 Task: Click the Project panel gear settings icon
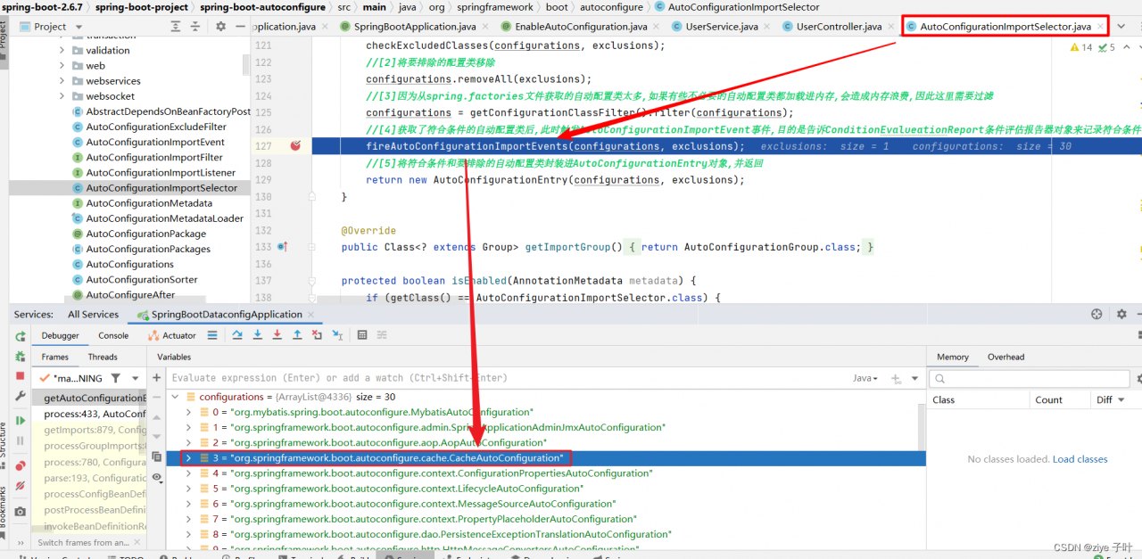pos(220,27)
